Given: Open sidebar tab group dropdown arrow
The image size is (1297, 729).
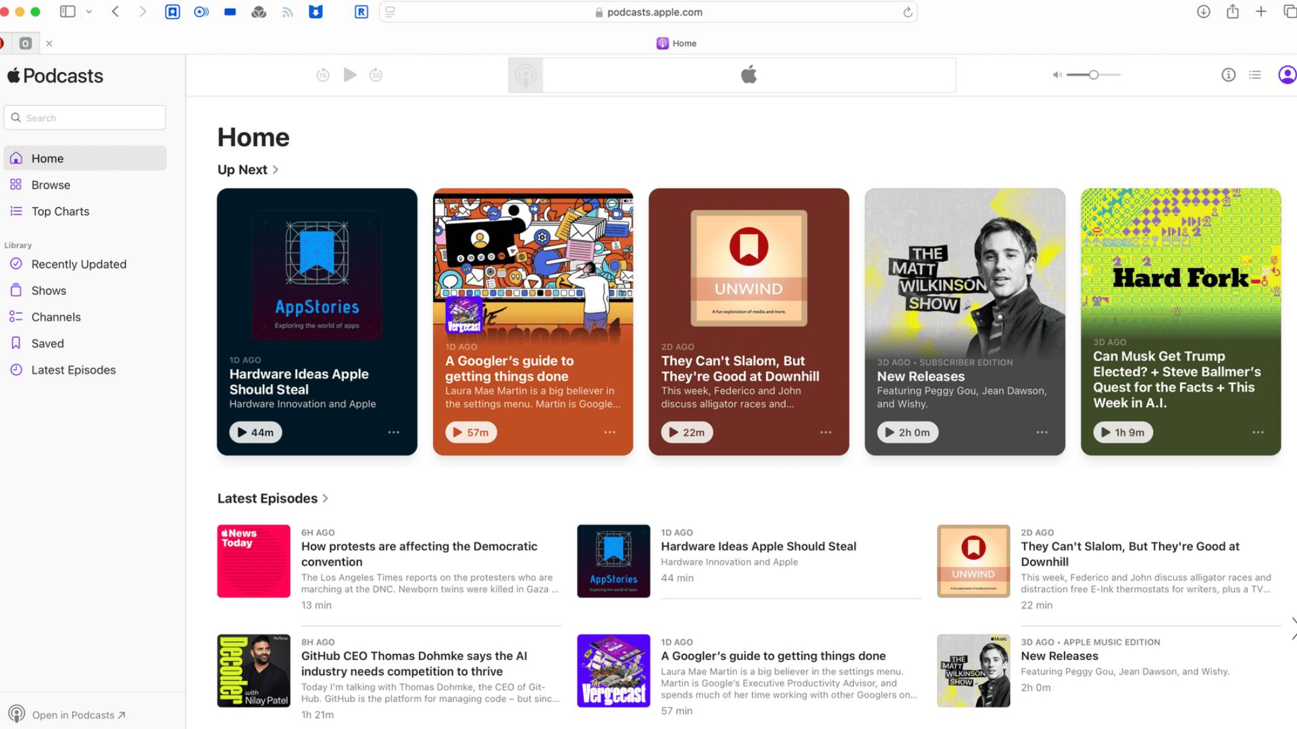Looking at the screenshot, I should pyautogui.click(x=88, y=11).
